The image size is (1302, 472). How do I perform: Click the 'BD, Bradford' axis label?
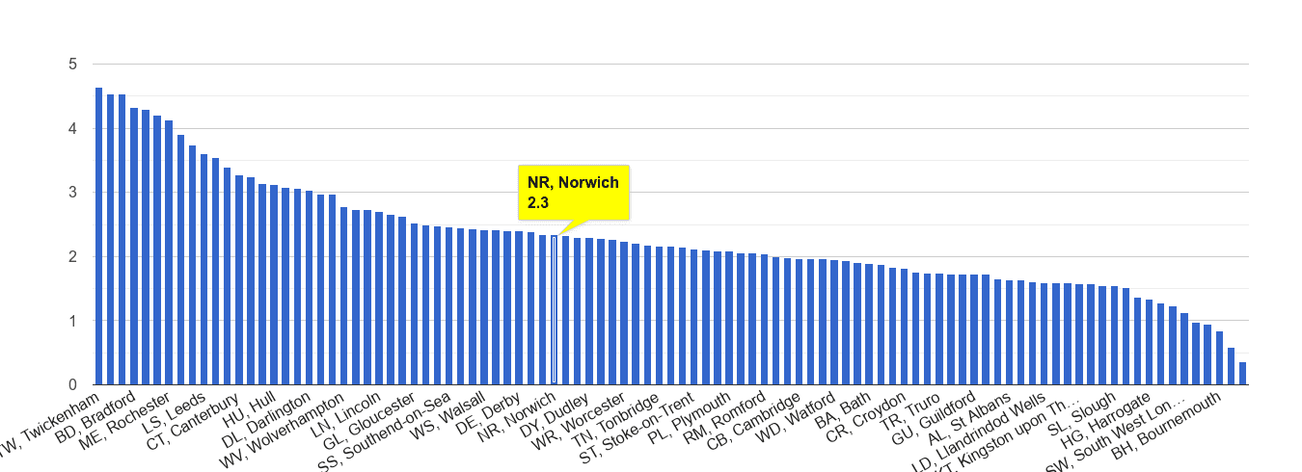pos(95,419)
